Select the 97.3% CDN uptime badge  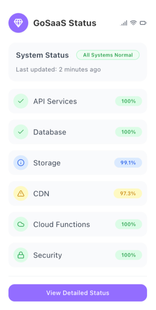tap(128, 193)
